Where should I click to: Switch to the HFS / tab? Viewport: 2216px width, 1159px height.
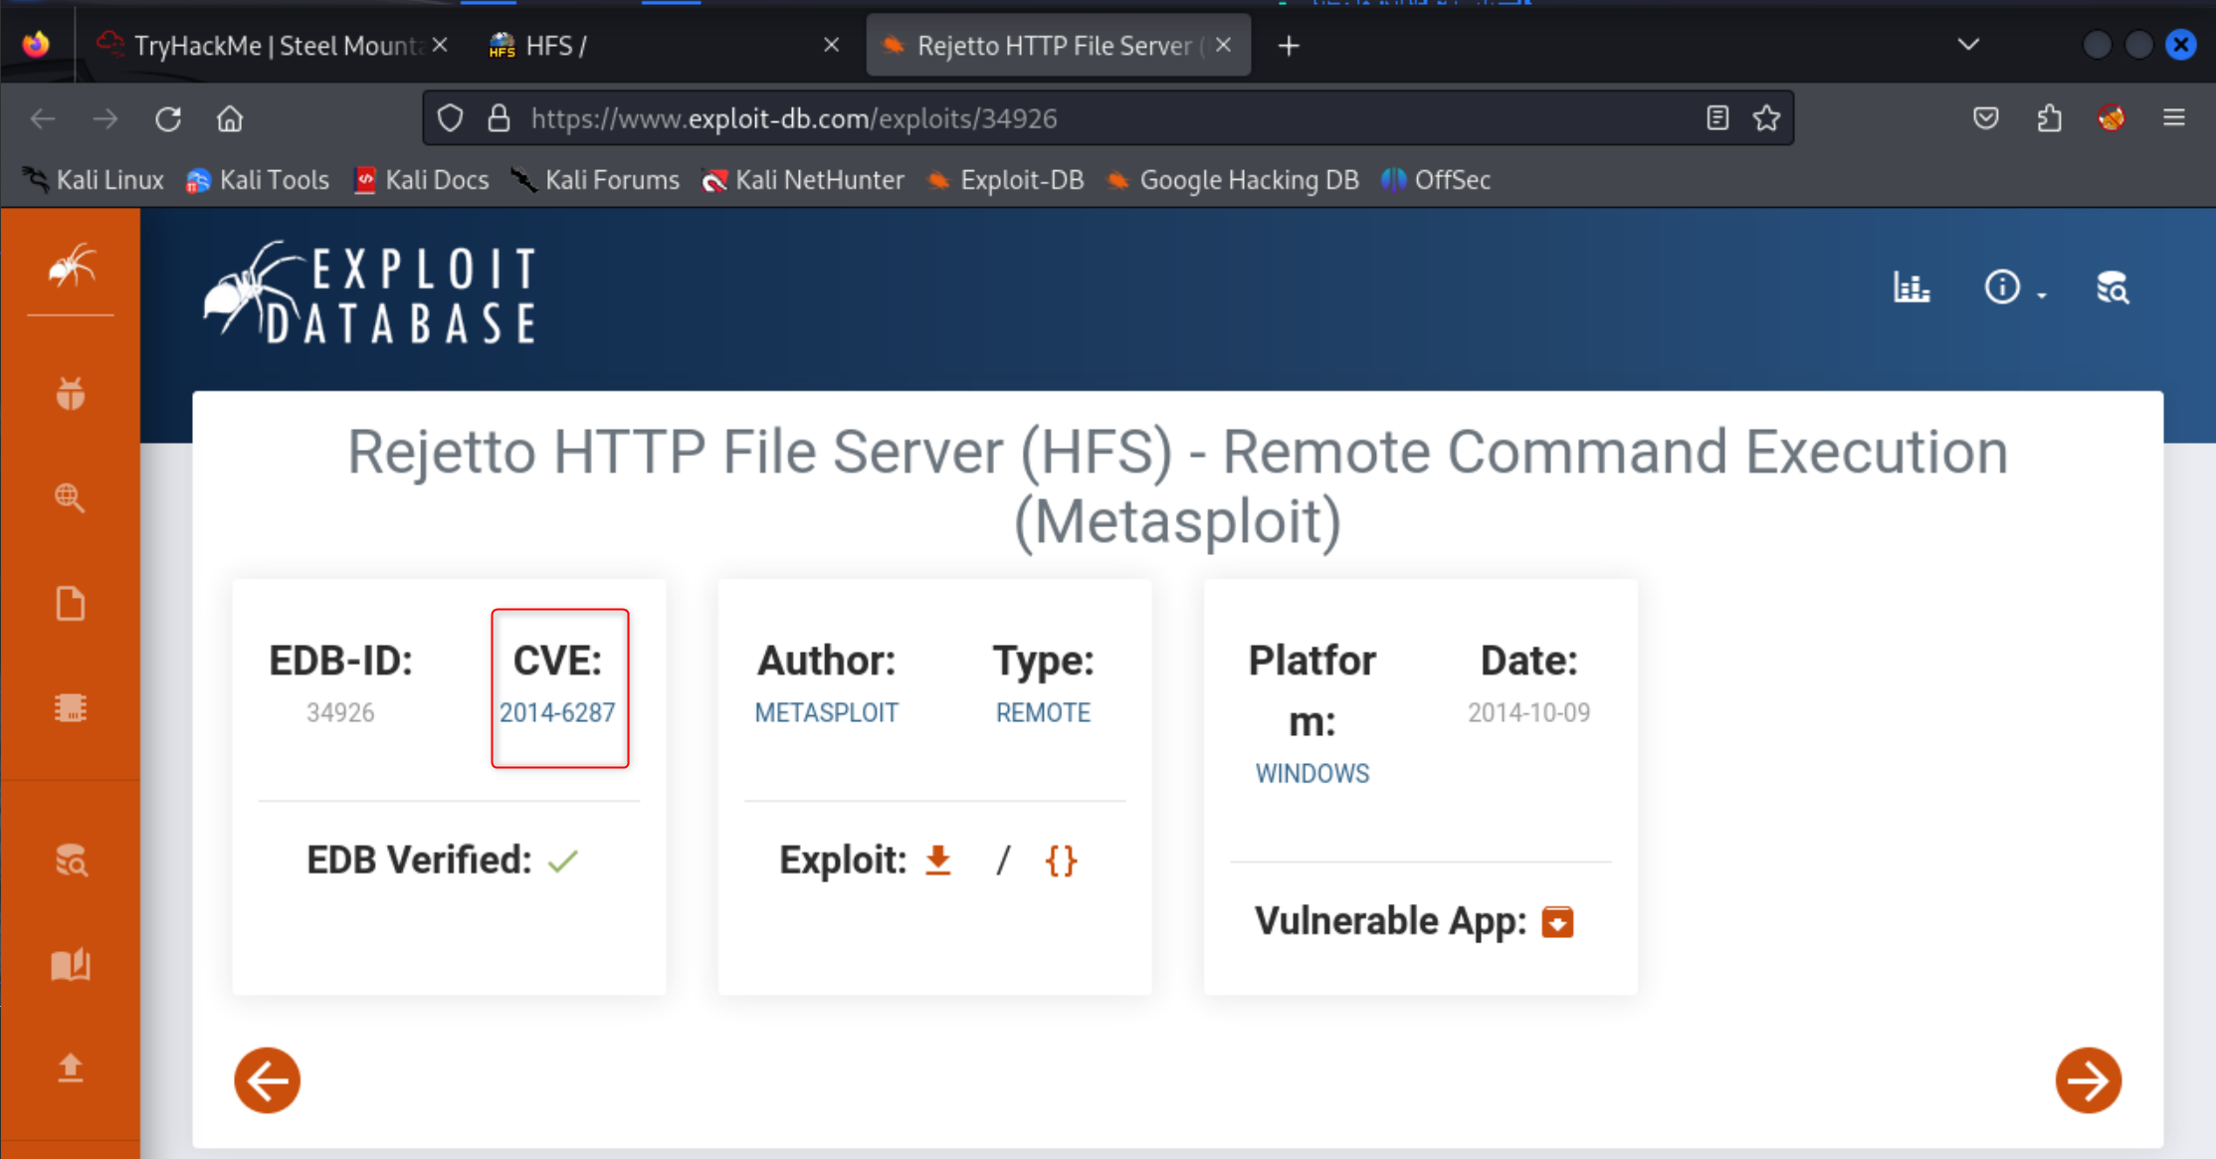(x=647, y=46)
